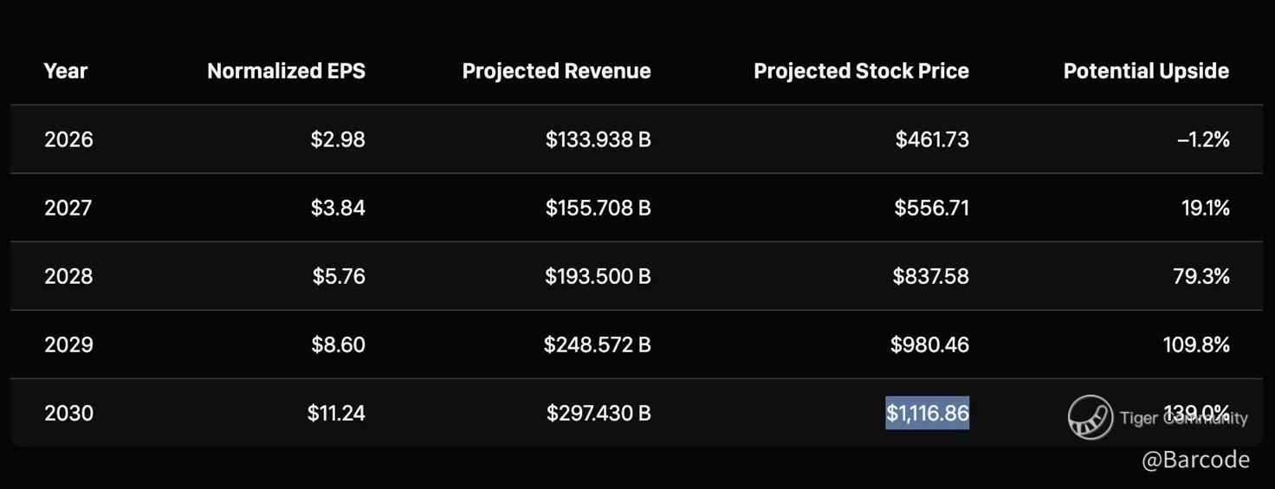
Task: Click the $556.71 projected stock price
Action: coord(931,208)
